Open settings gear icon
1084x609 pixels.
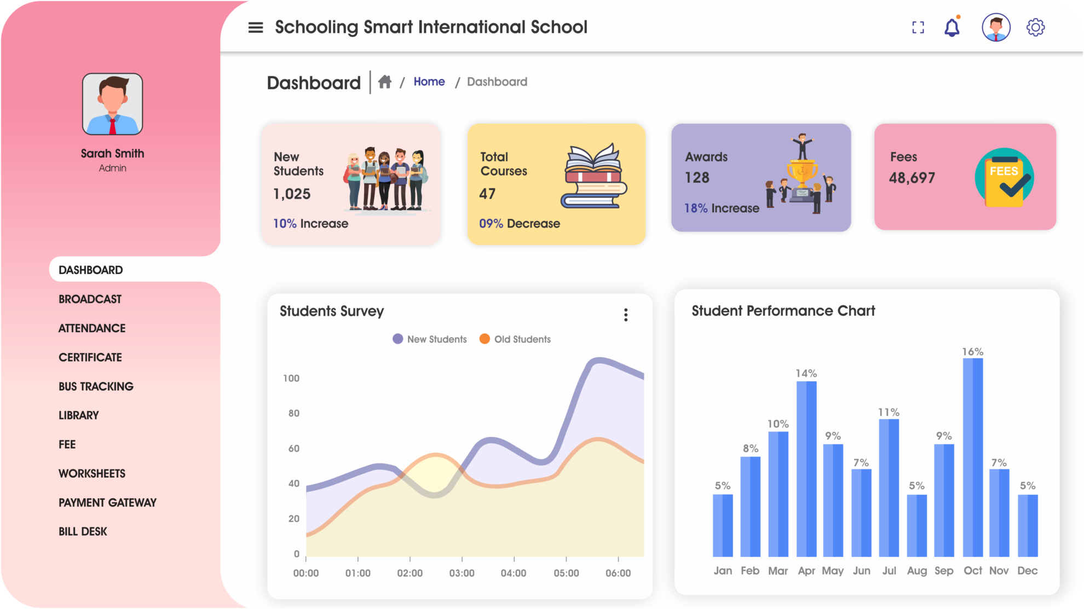pos(1035,27)
